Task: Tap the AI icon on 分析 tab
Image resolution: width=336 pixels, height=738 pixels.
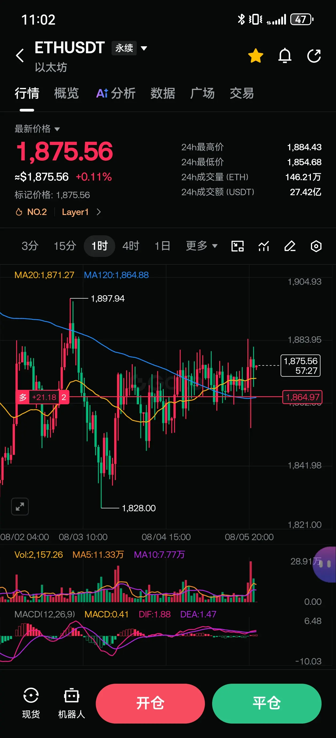Action: tap(102, 93)
